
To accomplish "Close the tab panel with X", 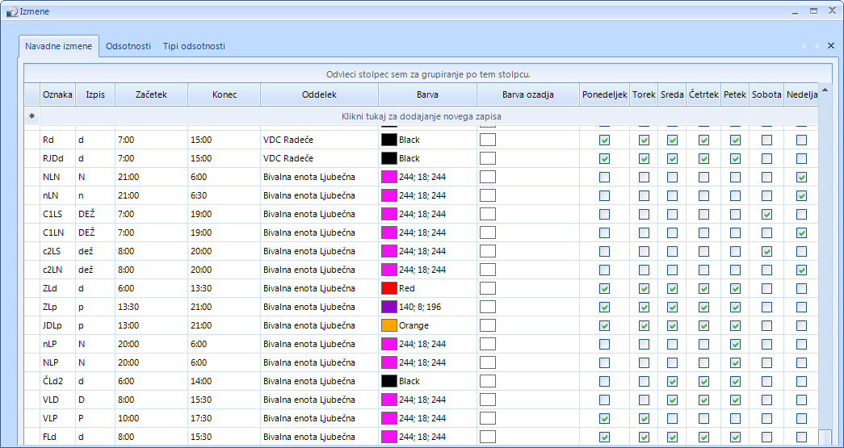I will (830, 46).
